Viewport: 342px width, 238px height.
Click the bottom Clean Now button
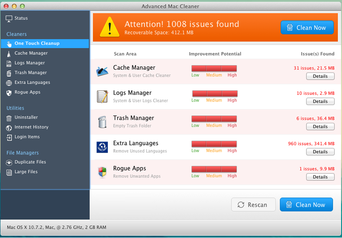[306, 205]
